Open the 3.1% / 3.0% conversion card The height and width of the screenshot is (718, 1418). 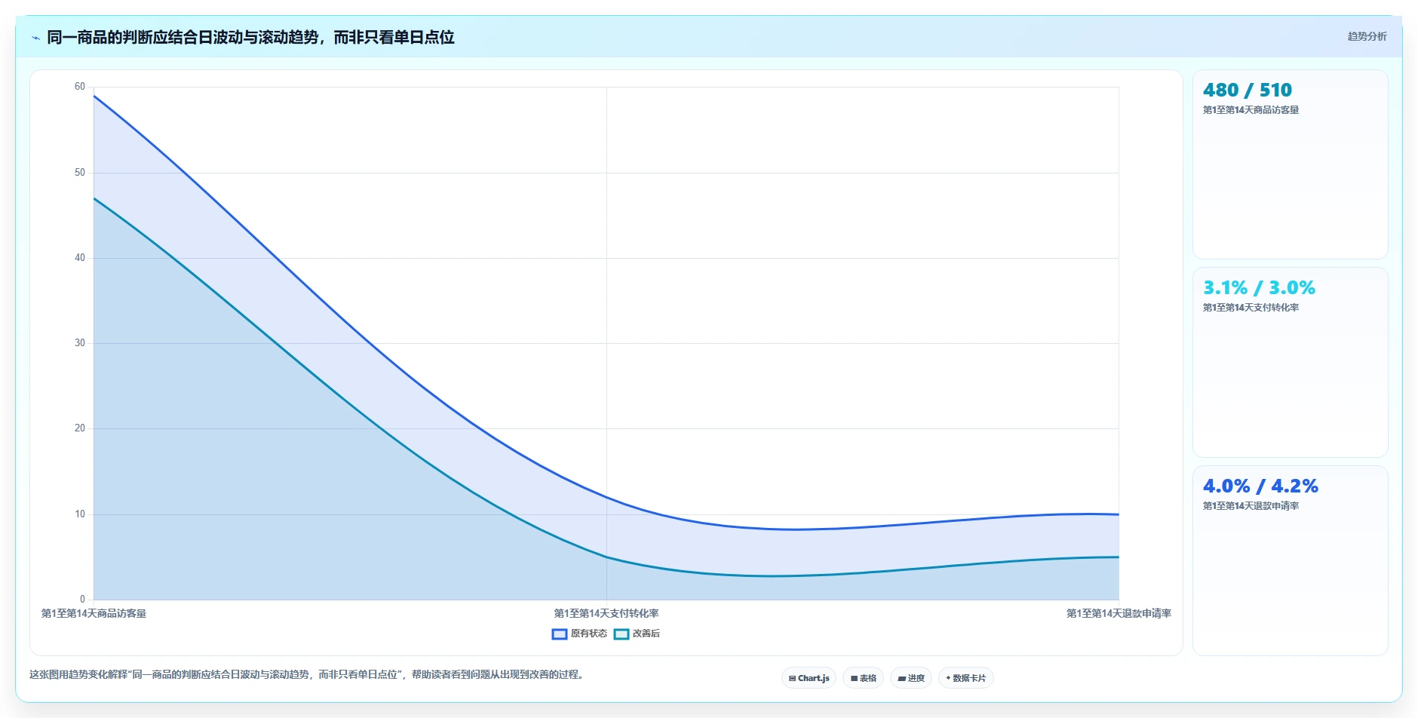pos(1290,362)
